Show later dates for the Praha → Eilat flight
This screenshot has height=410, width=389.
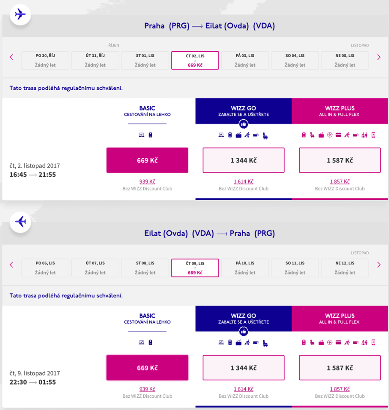pos(379,57)
